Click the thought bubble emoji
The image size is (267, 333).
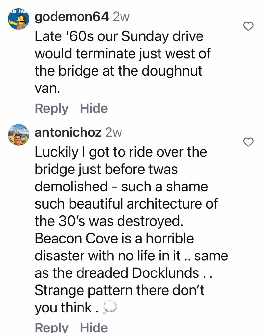tap(109, 308)
